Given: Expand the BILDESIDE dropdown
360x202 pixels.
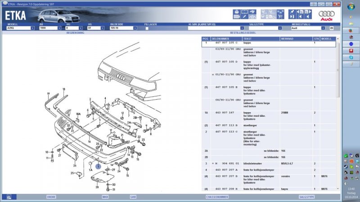Looking at the screenshot, I should point(135,28).
